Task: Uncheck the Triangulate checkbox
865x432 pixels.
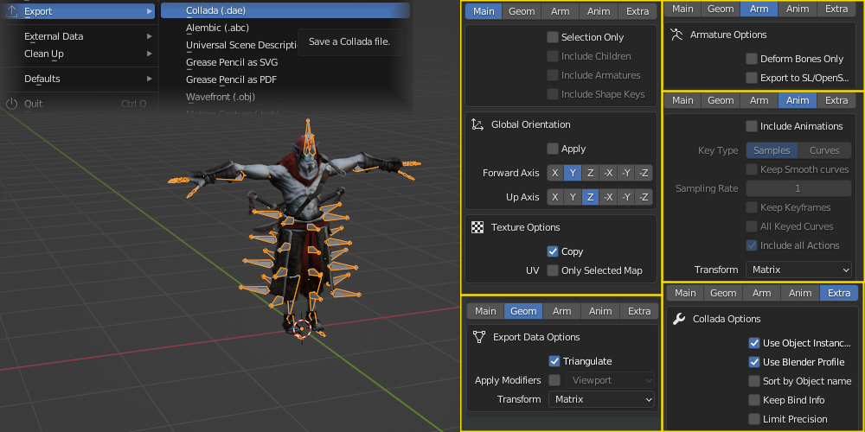Action: tap(554, 361)
